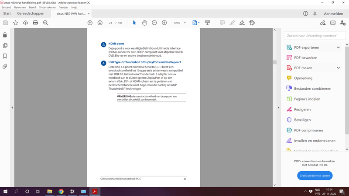The image size is (349, 196).
Task: Open Windows Start menu
Action: pos(5,191)
